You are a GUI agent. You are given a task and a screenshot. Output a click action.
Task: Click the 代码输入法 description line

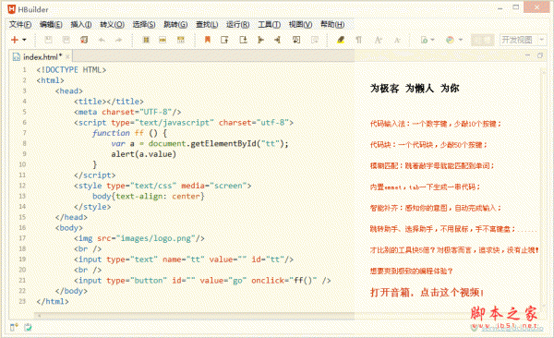point(435,124)
